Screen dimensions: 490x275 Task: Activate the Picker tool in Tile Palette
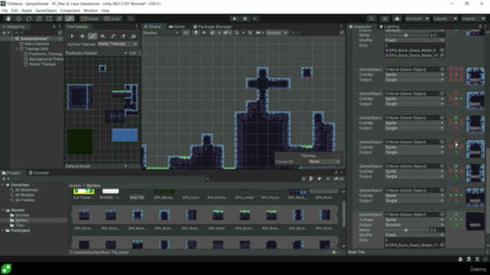[x=113, y=36]
